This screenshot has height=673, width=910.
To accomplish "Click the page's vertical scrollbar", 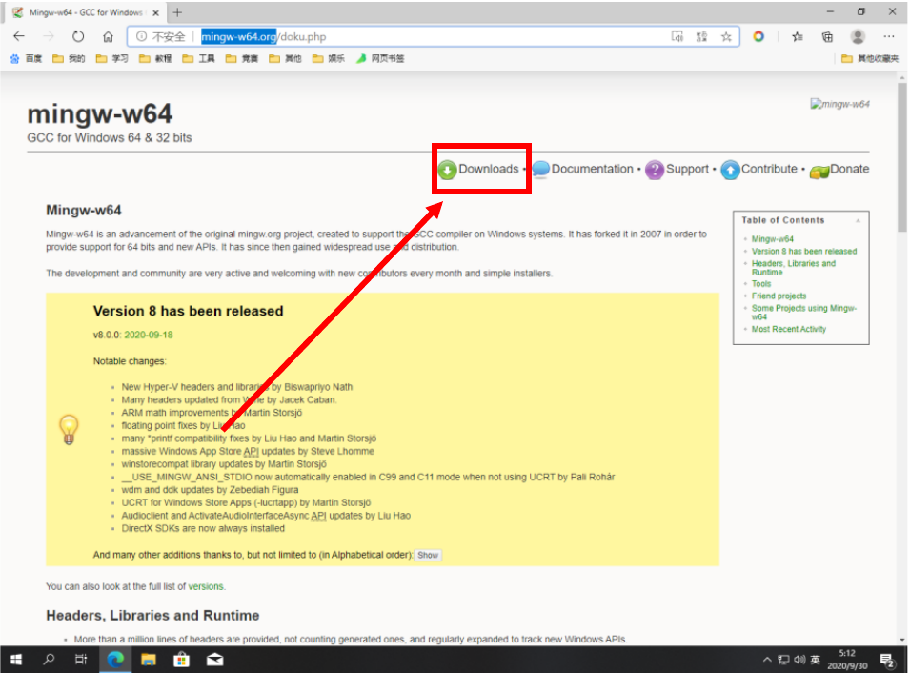I will pyautogui.click(x=901, y=191).
